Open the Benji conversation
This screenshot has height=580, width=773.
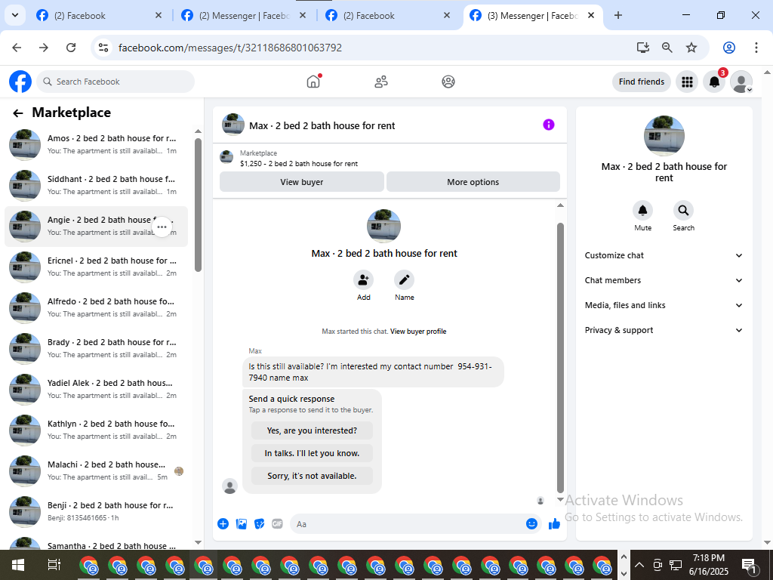(96, 511)
